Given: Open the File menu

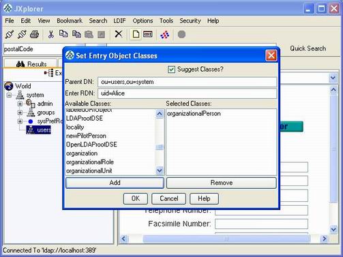Looking at the screenshot, I should coord(10,20).
